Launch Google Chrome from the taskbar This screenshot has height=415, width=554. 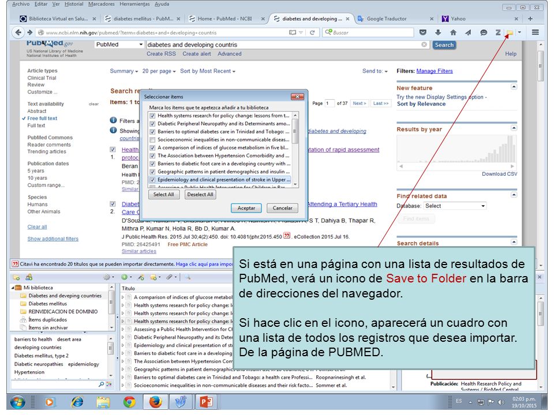tap(129, 402)
